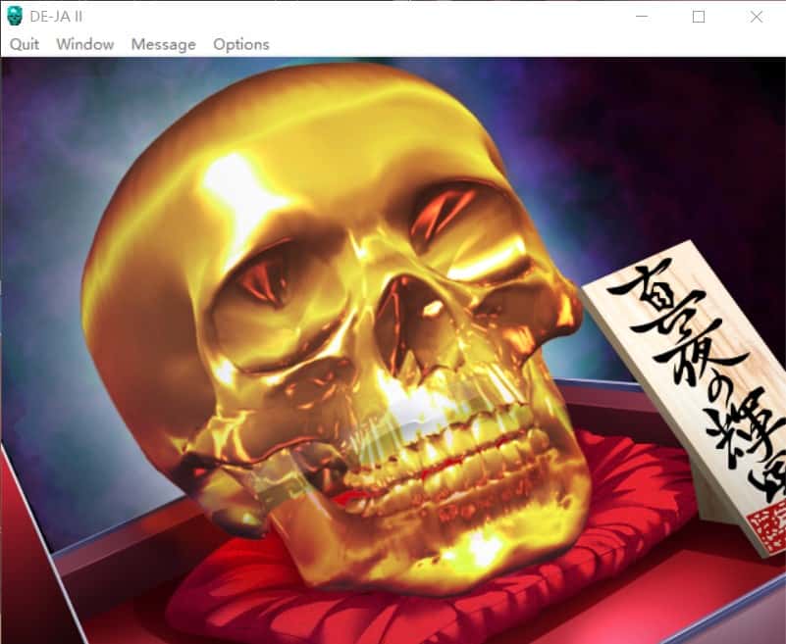
Task: Open the Window menu
Action: (85, 44)
